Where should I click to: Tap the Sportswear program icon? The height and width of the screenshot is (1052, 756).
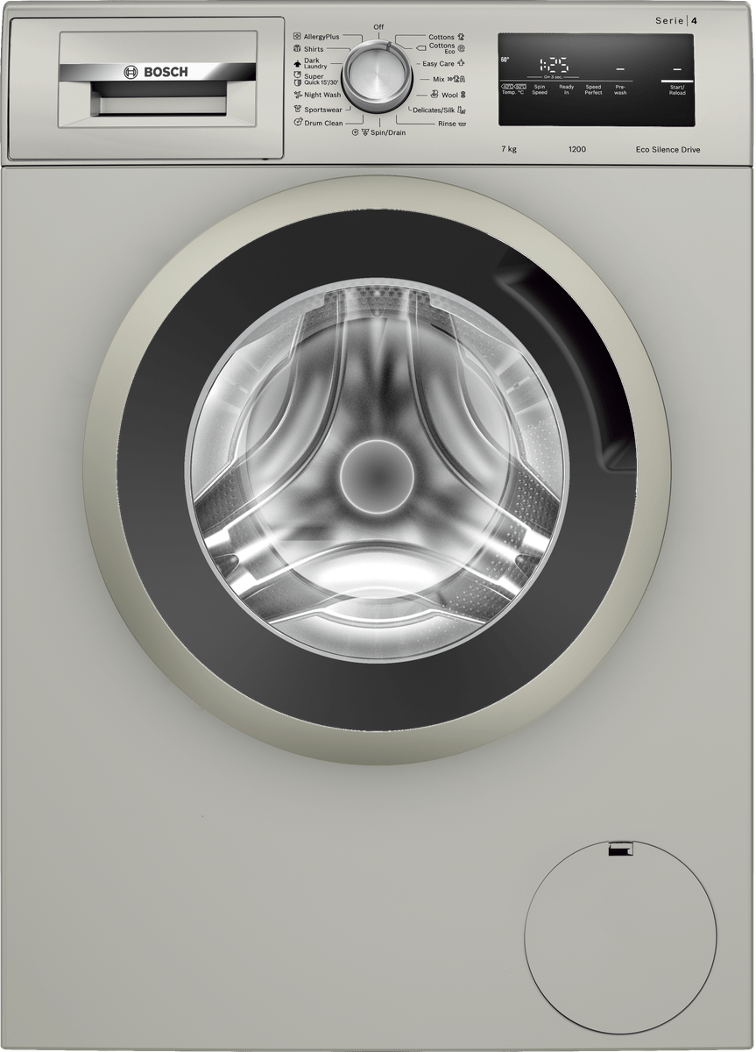298,110
